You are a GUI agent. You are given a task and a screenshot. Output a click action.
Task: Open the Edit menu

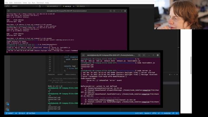point(11,3)
